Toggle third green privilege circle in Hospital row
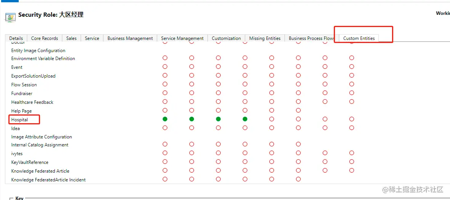450x200 pixels. (x=218, y=119)
